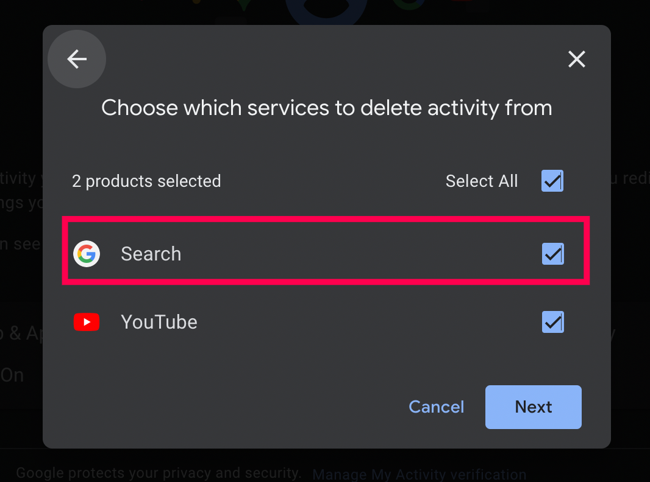Click the dimmed background right of dialog
650x482 pixels.
[x=630, y=274]
